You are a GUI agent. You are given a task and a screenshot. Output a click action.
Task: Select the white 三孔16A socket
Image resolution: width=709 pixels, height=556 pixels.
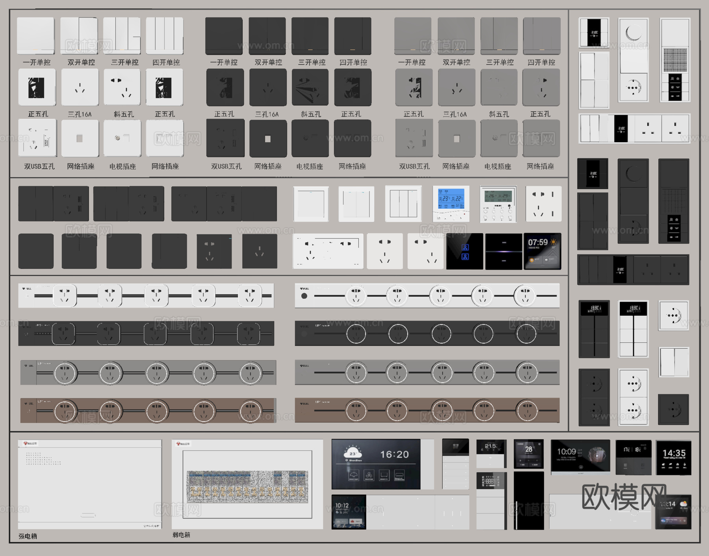(x=80, y=87)
